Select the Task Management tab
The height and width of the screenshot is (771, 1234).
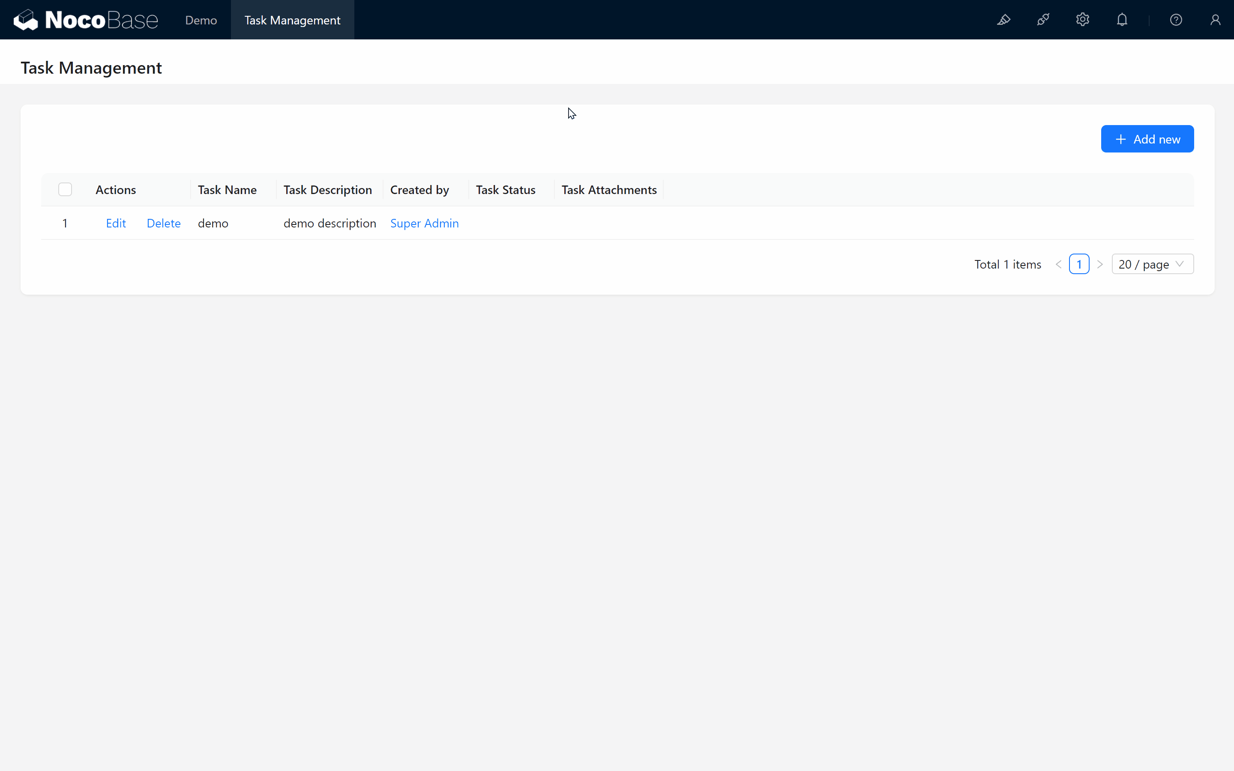pos(292,20)
